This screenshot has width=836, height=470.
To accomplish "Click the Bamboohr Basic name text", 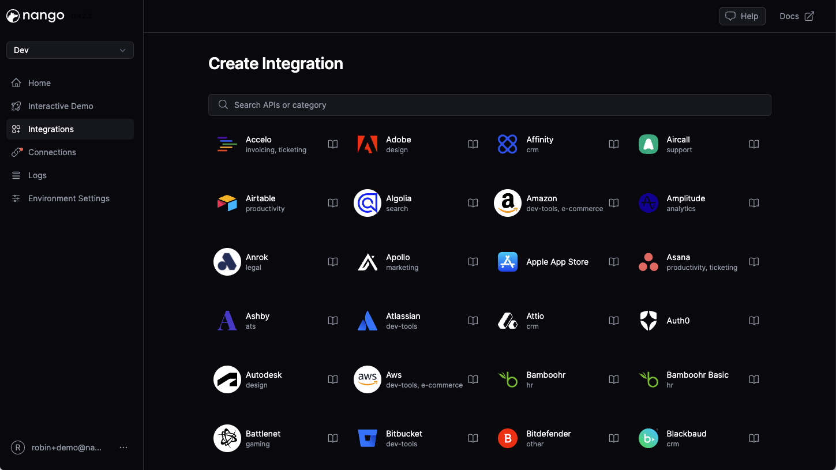I will pyautogui.click(x=698, y=375).
